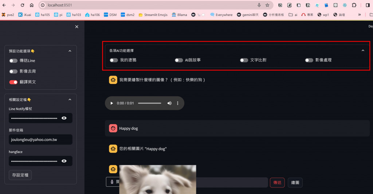Screen dimensions: 373x194
Task: Open the ha105 bookmark
Action: pyautogui.click(x=43, y=15)
